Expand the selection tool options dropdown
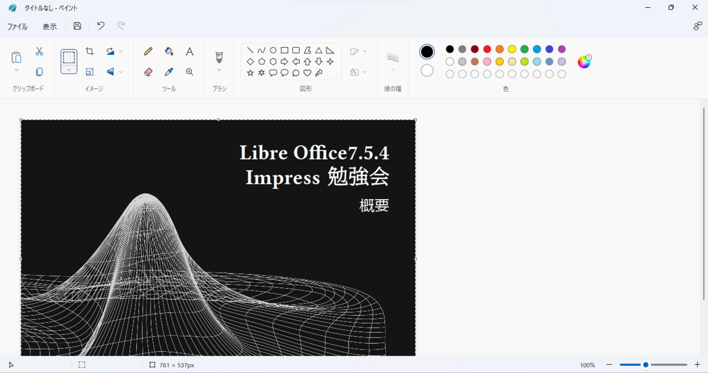 click(69, 70)
